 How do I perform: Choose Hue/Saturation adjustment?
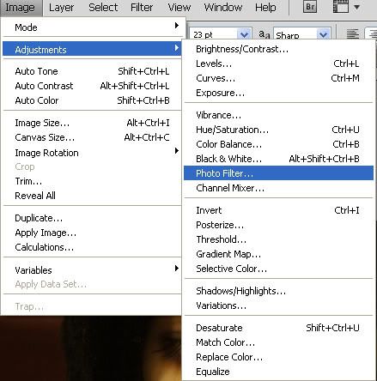click(x=278, y=130)
